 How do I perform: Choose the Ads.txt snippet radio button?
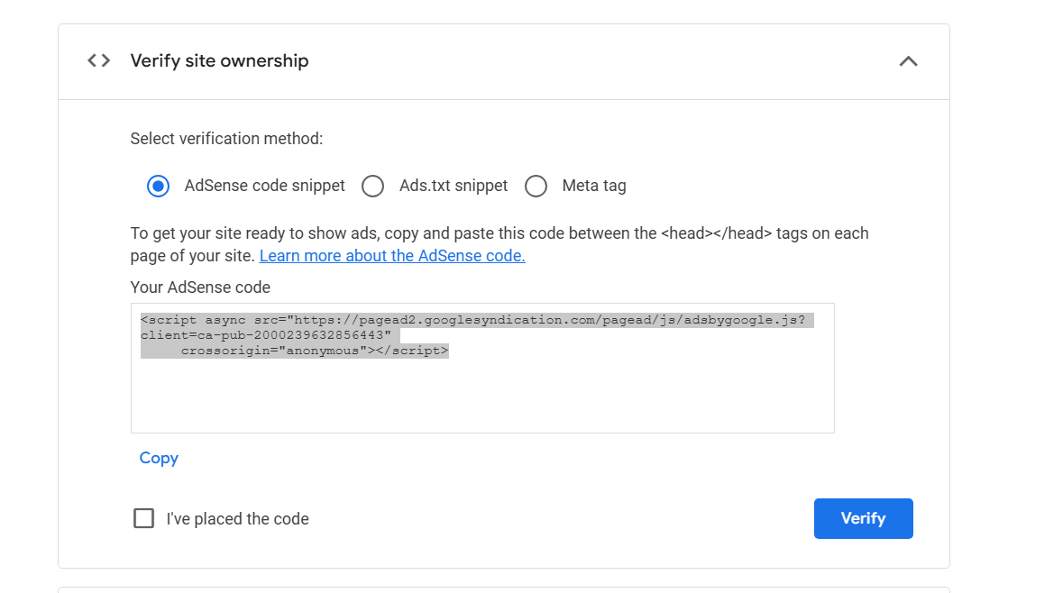click(x=372, y=187)
